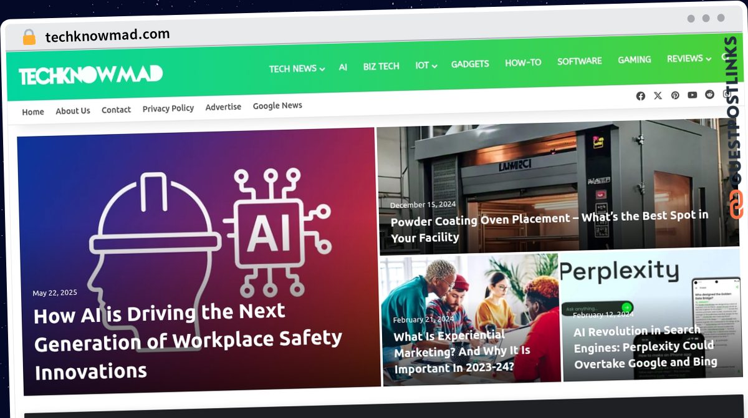Open the Contact page link

tap(116, 109)
